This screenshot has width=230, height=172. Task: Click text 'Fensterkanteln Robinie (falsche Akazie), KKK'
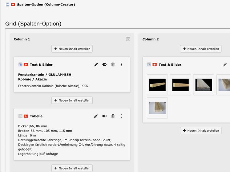[x=53, y=86]
